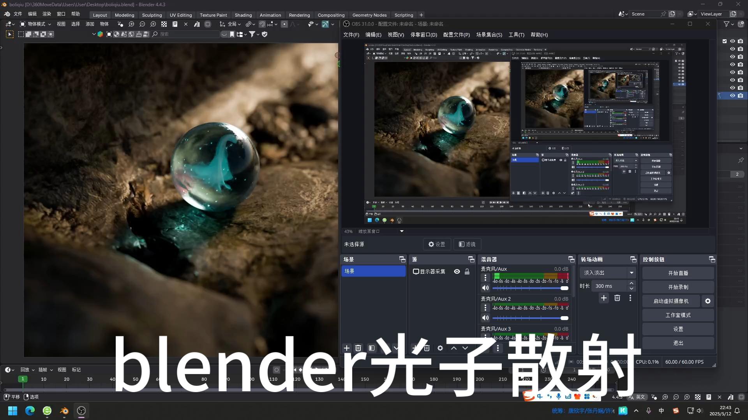Viewport: 748px width, 420px height.
Task: Click the 搜索 search field in Blender's header
Action: pos(185,34)
